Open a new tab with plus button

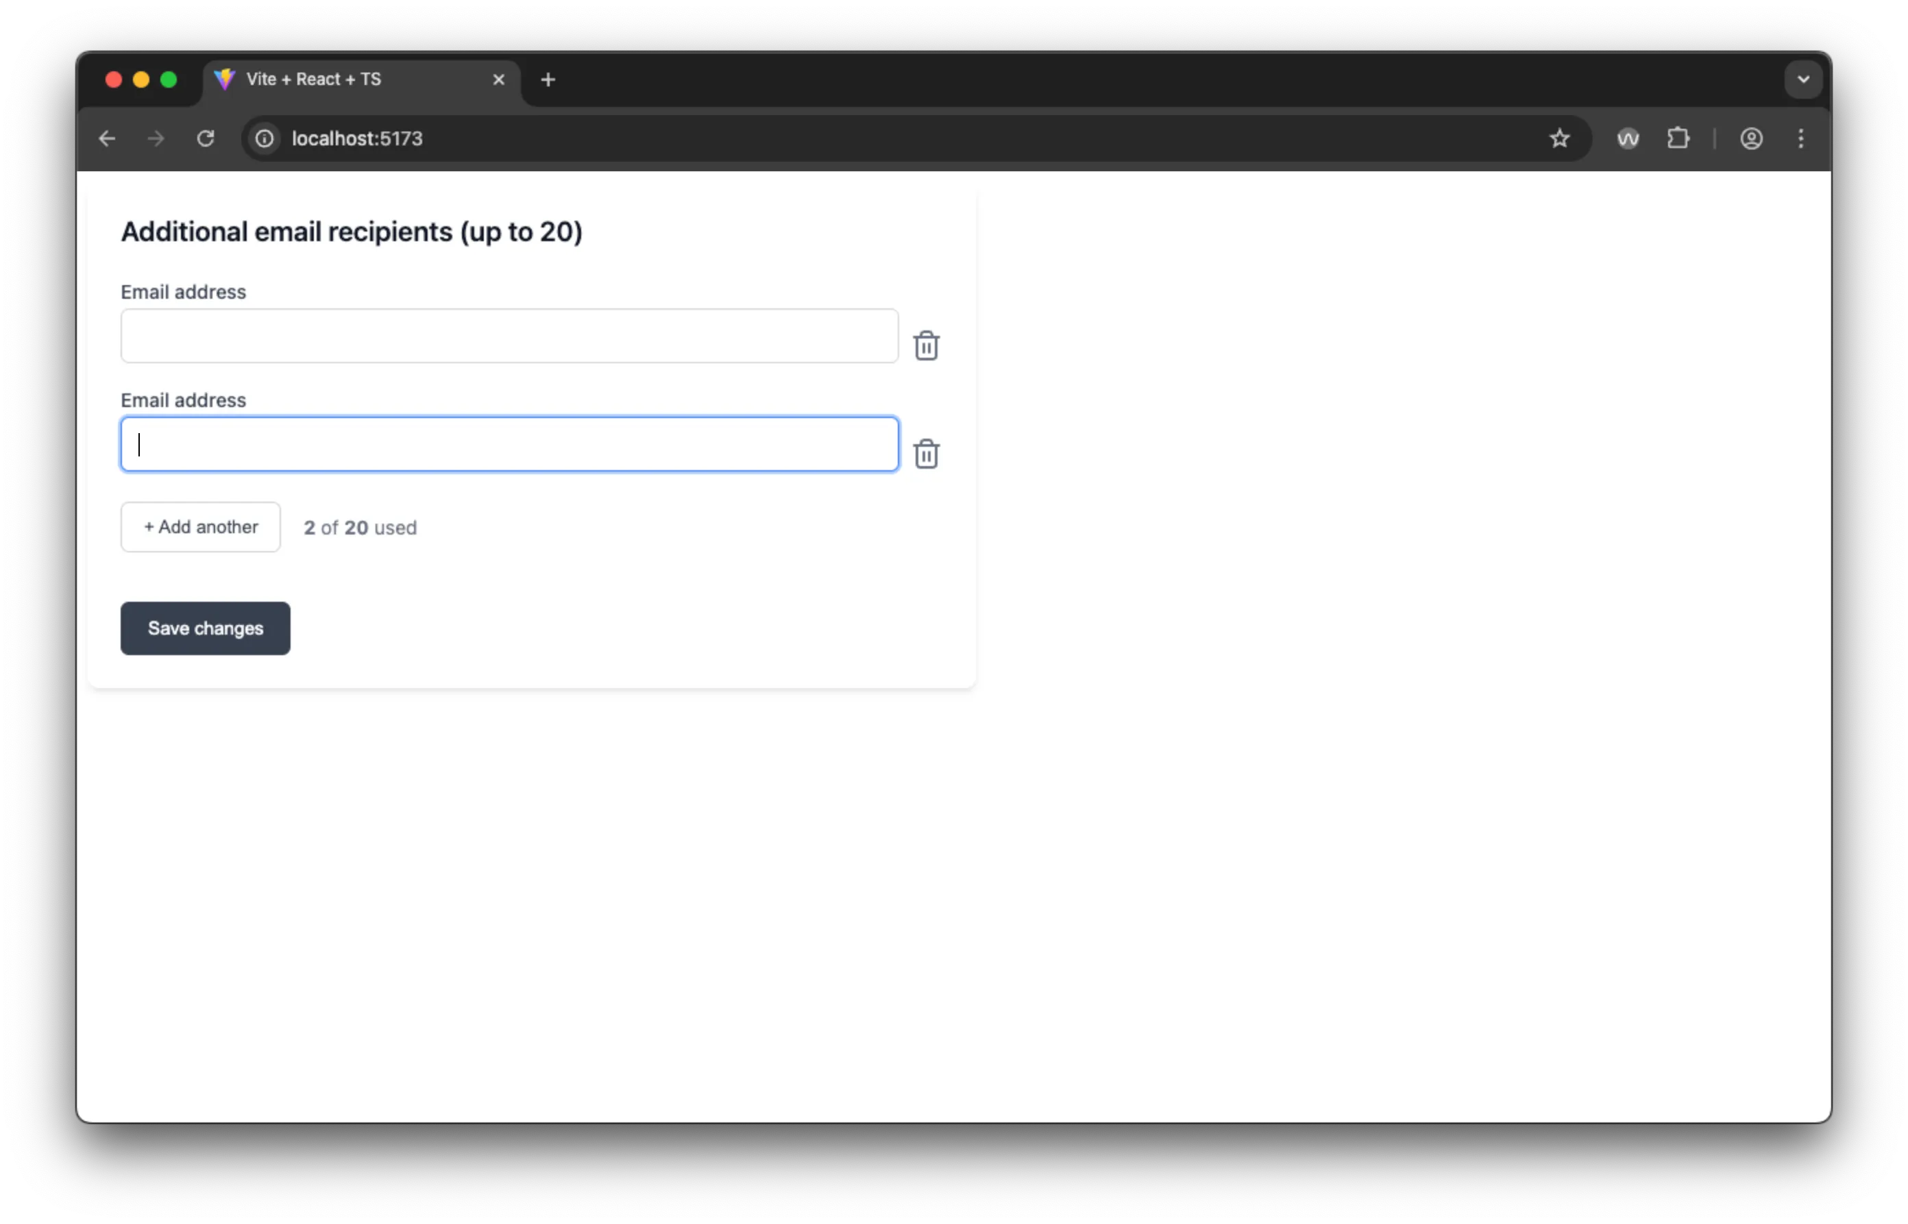point(548,79)
